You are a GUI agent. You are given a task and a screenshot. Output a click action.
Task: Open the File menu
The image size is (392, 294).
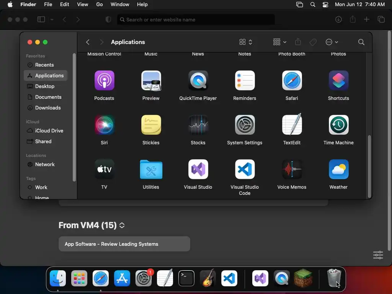point(48,5)
